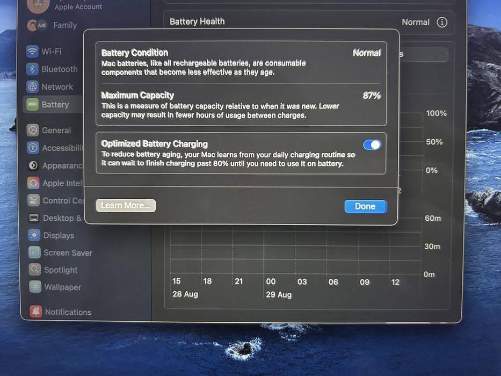Click the Optimized Battery Charging heading
The width and height of the screenshot is (501, 376).
coord(155,143)
